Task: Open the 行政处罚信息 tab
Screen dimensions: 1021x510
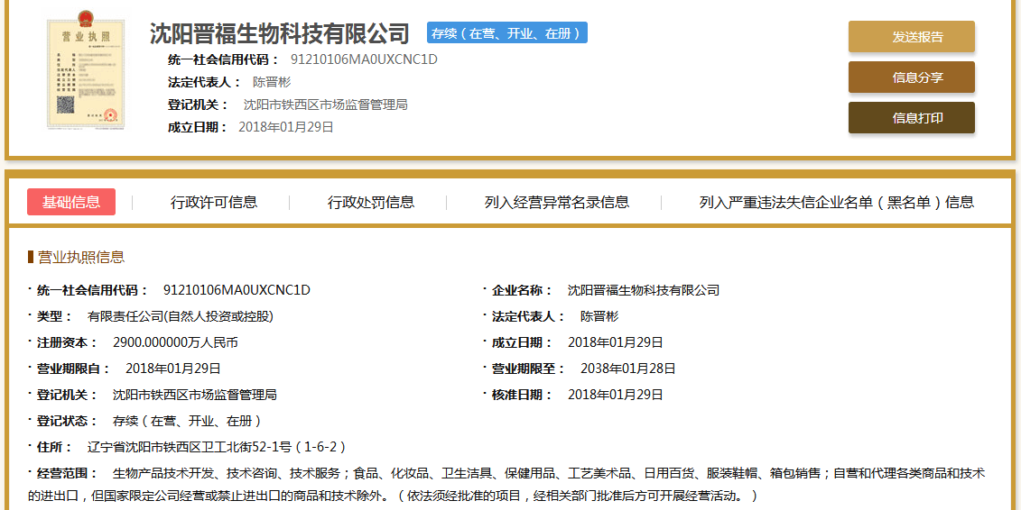Action: pyautogui.click(x=371, y=203)
